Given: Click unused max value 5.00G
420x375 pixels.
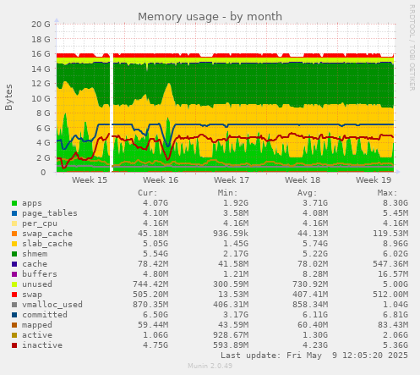Looking at the screenshot, I should click(x=395, y=284).
